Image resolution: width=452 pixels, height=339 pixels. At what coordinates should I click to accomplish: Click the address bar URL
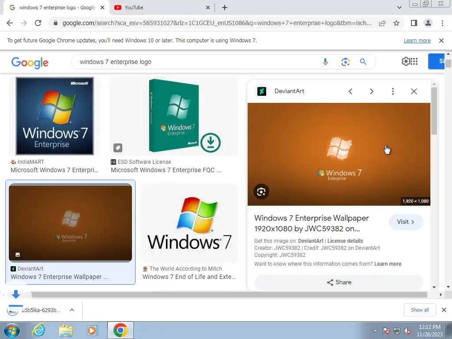point(217,23)
